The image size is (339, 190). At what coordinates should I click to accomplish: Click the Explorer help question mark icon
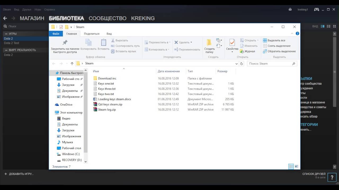tap(297, 34)
